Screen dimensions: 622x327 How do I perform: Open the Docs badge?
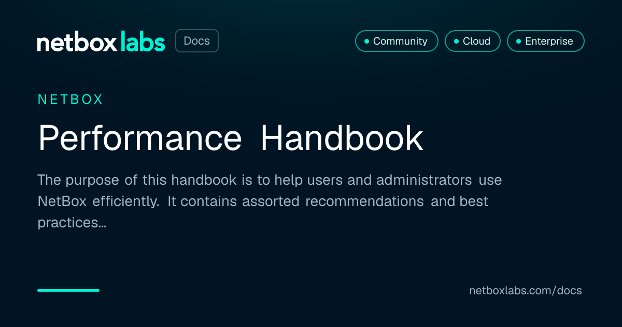point(197,41)
